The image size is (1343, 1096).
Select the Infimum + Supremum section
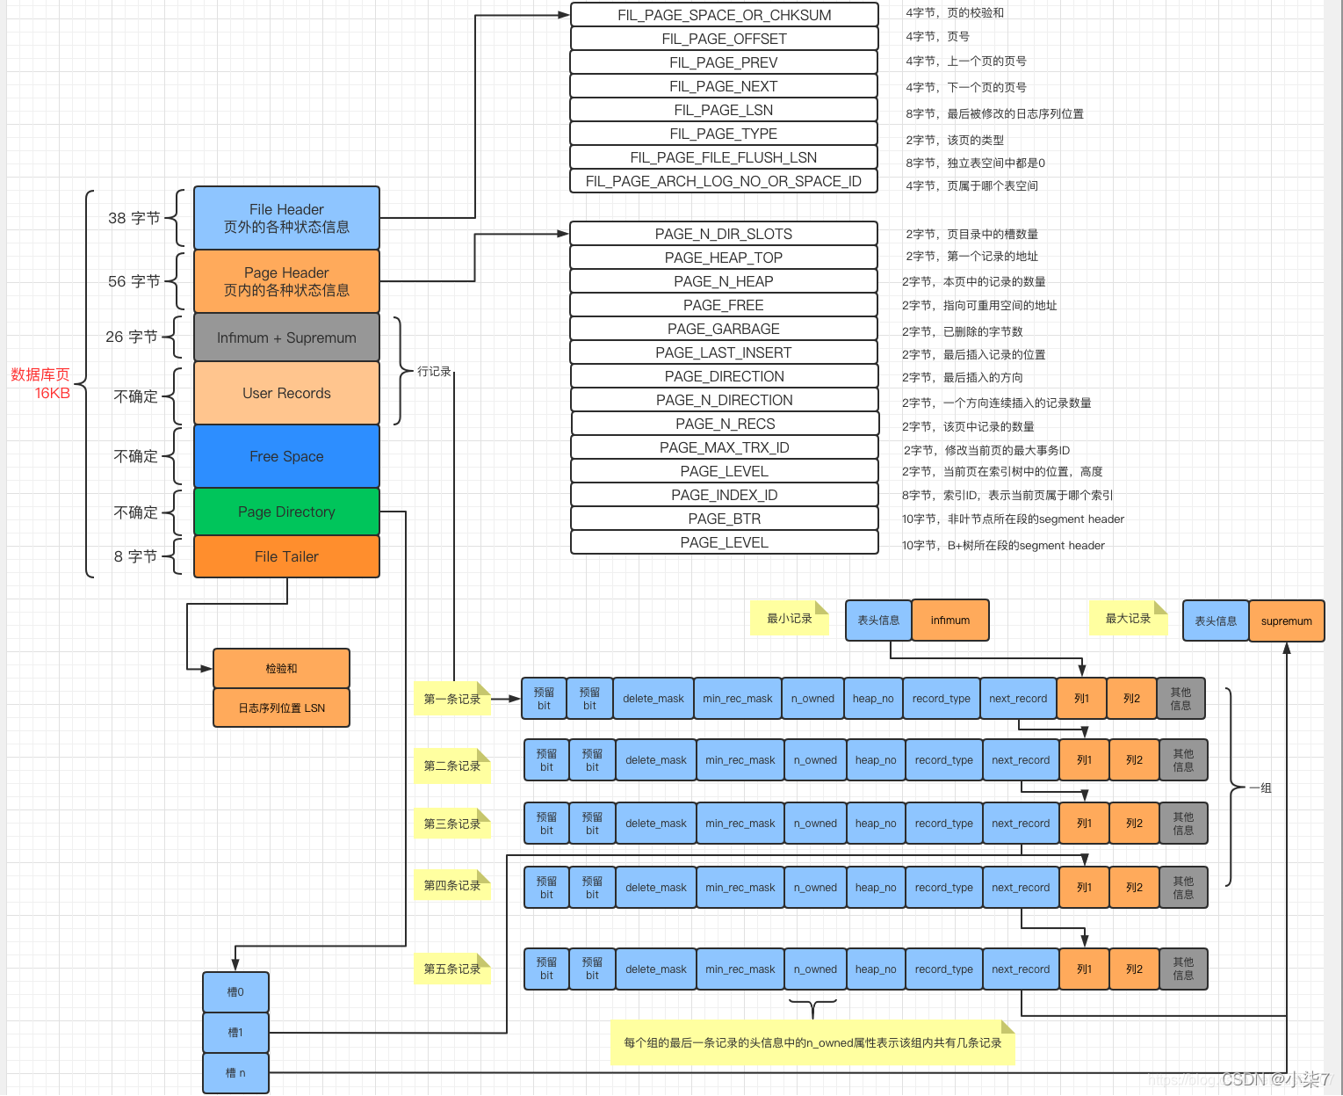pyautogui.click(x=286, y=338)
